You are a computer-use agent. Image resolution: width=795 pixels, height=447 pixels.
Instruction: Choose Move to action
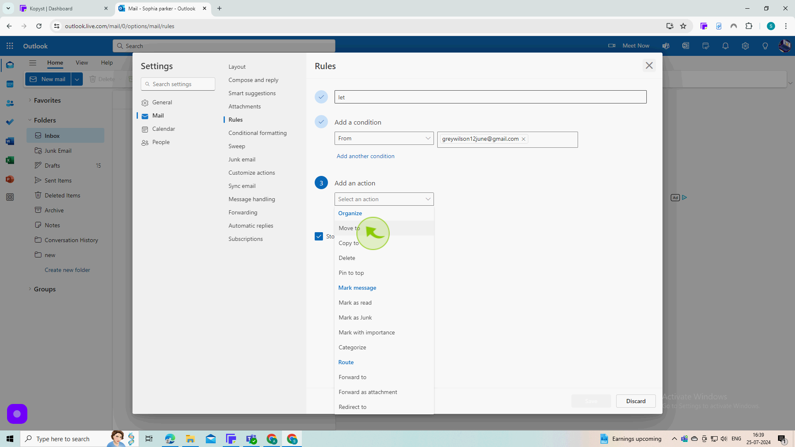click(384, 228)
